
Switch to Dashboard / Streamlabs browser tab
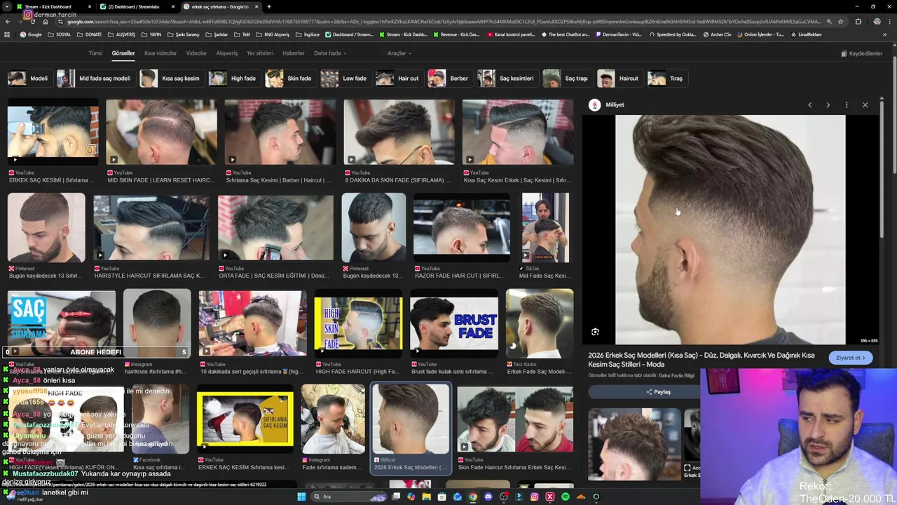[137, 6]
